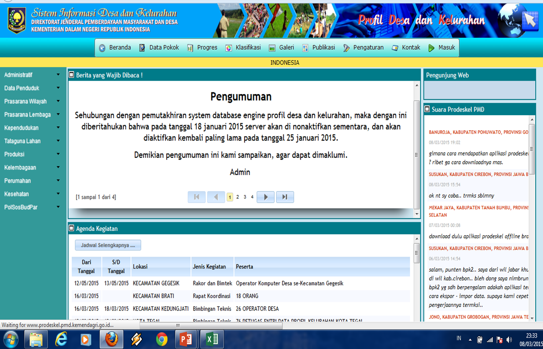Click the Jadwal Selengkapnya button
Screen dimensions: 543x349
point(108,245)
